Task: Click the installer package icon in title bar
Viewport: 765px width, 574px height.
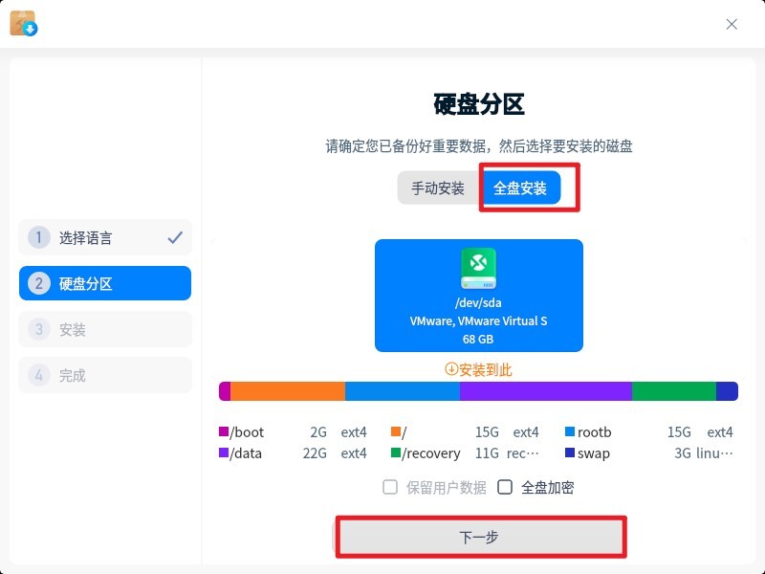Action: point(23,23)
